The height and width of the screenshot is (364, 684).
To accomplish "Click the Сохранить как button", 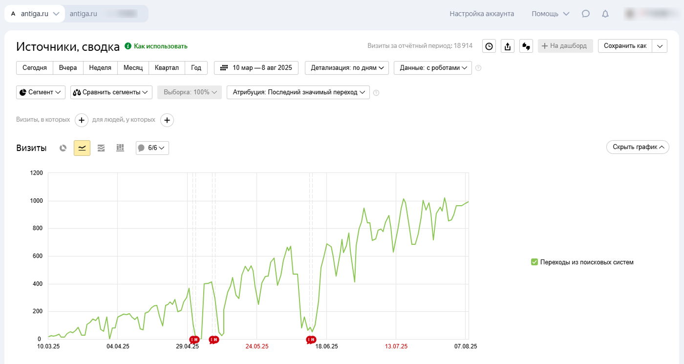I will [625, 46].
